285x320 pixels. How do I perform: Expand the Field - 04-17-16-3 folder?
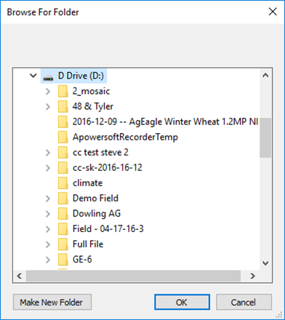point(48,229)
